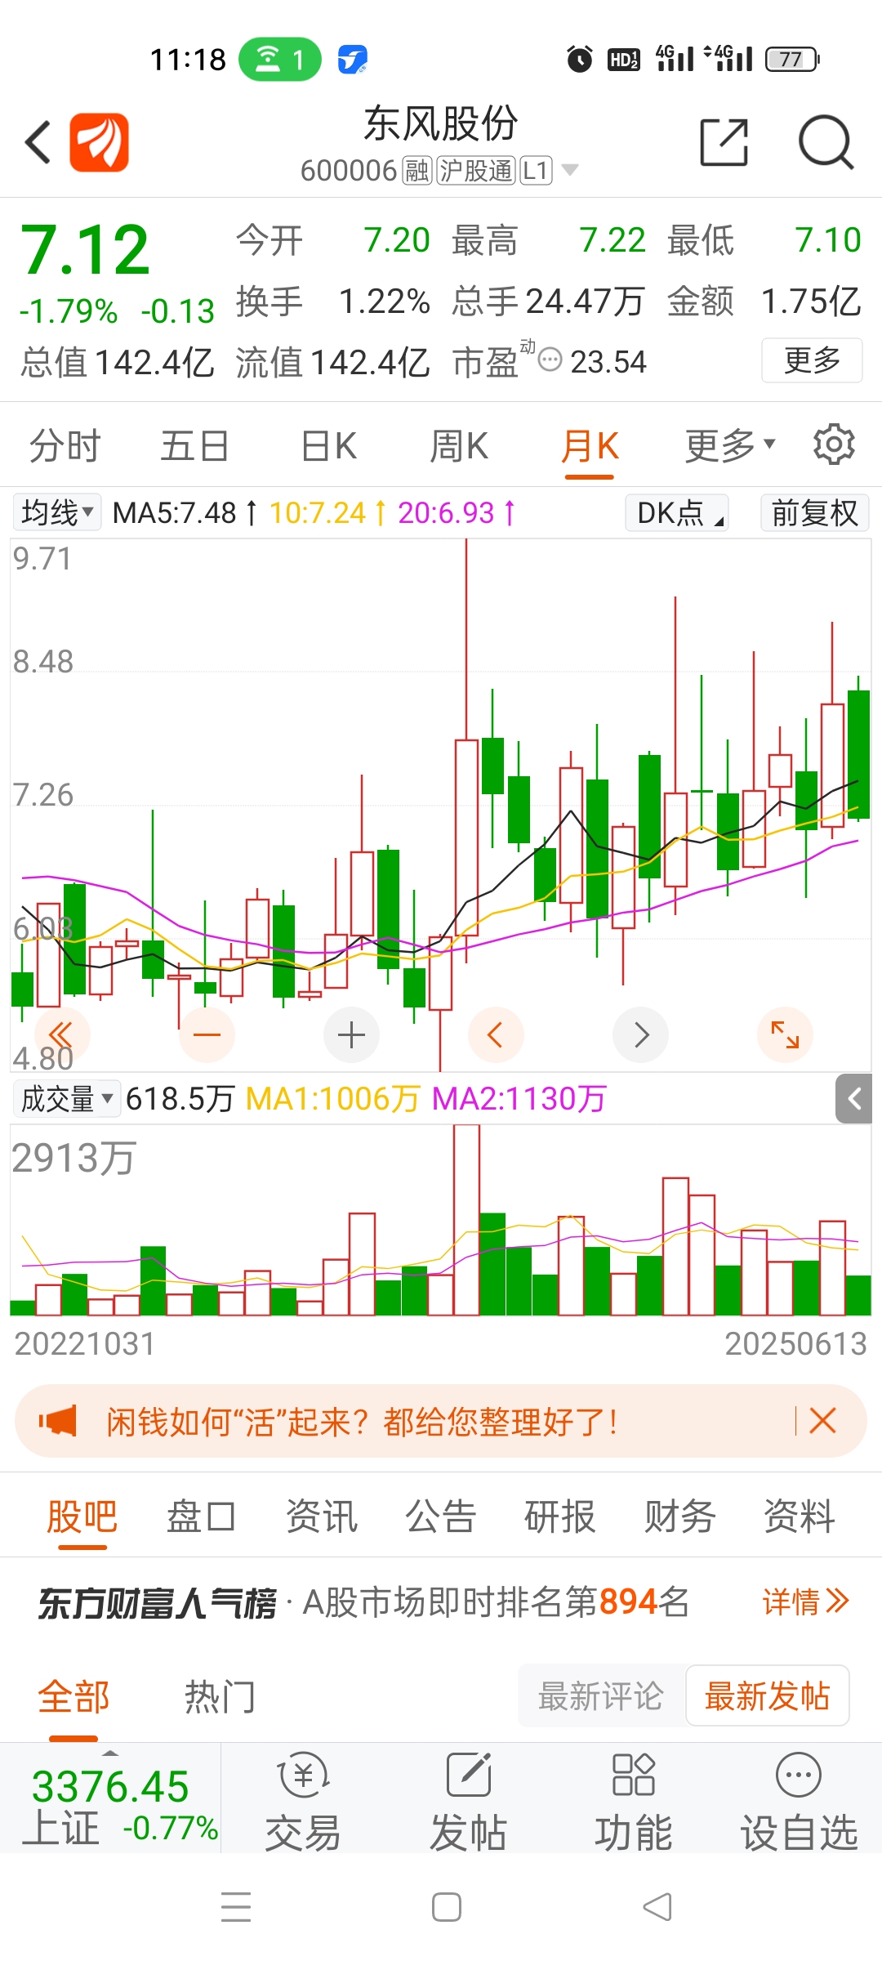Tap the Eastmoney orange app logo
Image resolution: width=882 pixels, height=1961 pixels.
[99, 142]
